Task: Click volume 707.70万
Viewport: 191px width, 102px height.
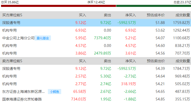Action: pyautogui.click(x=183, y=53)
